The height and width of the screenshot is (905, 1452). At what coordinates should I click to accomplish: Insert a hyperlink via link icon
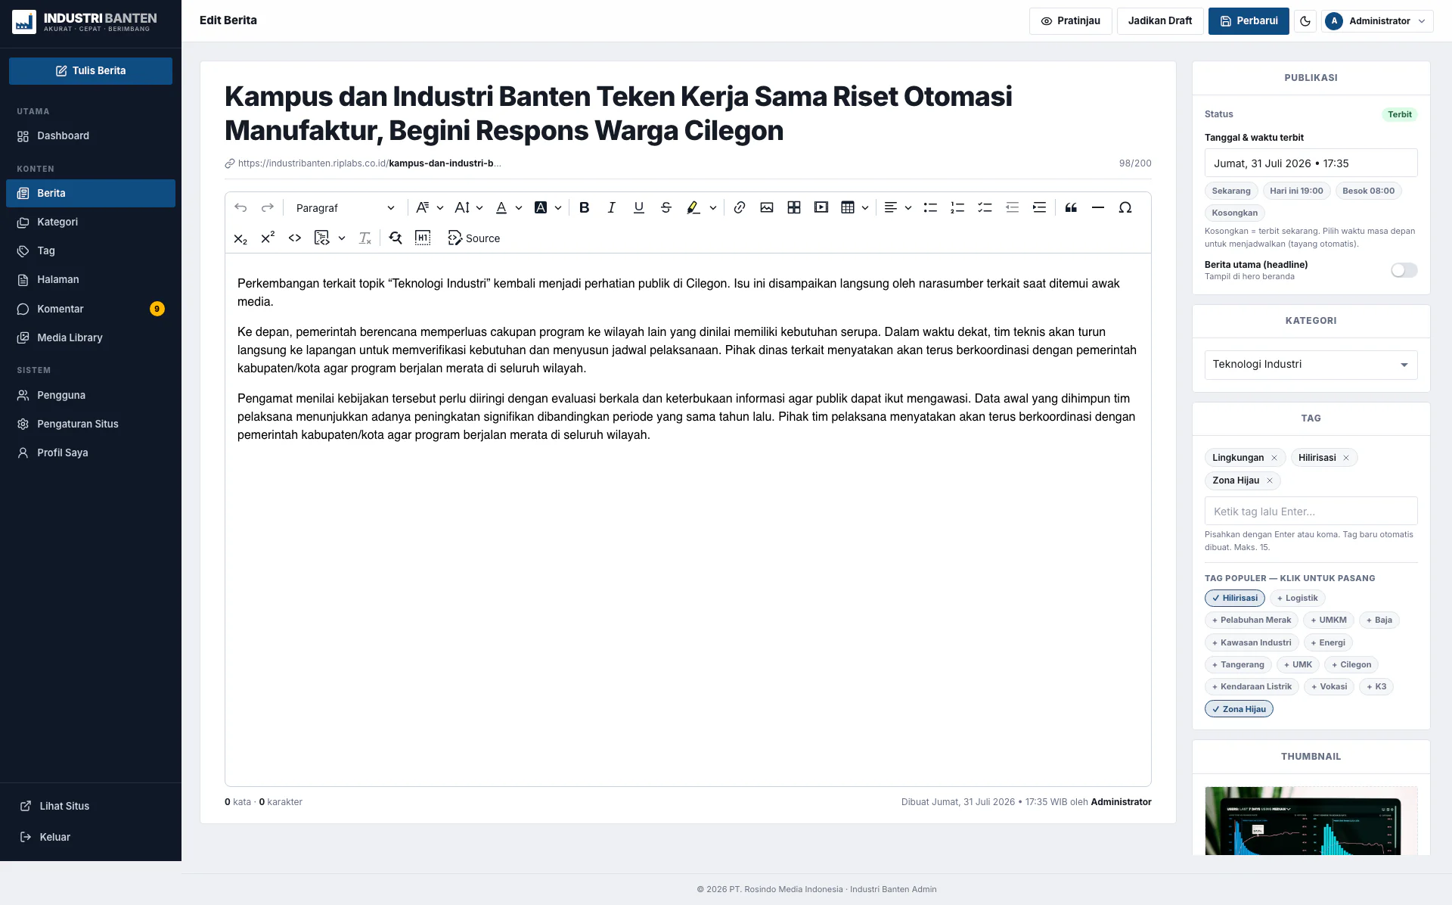(x=739, y=207)
